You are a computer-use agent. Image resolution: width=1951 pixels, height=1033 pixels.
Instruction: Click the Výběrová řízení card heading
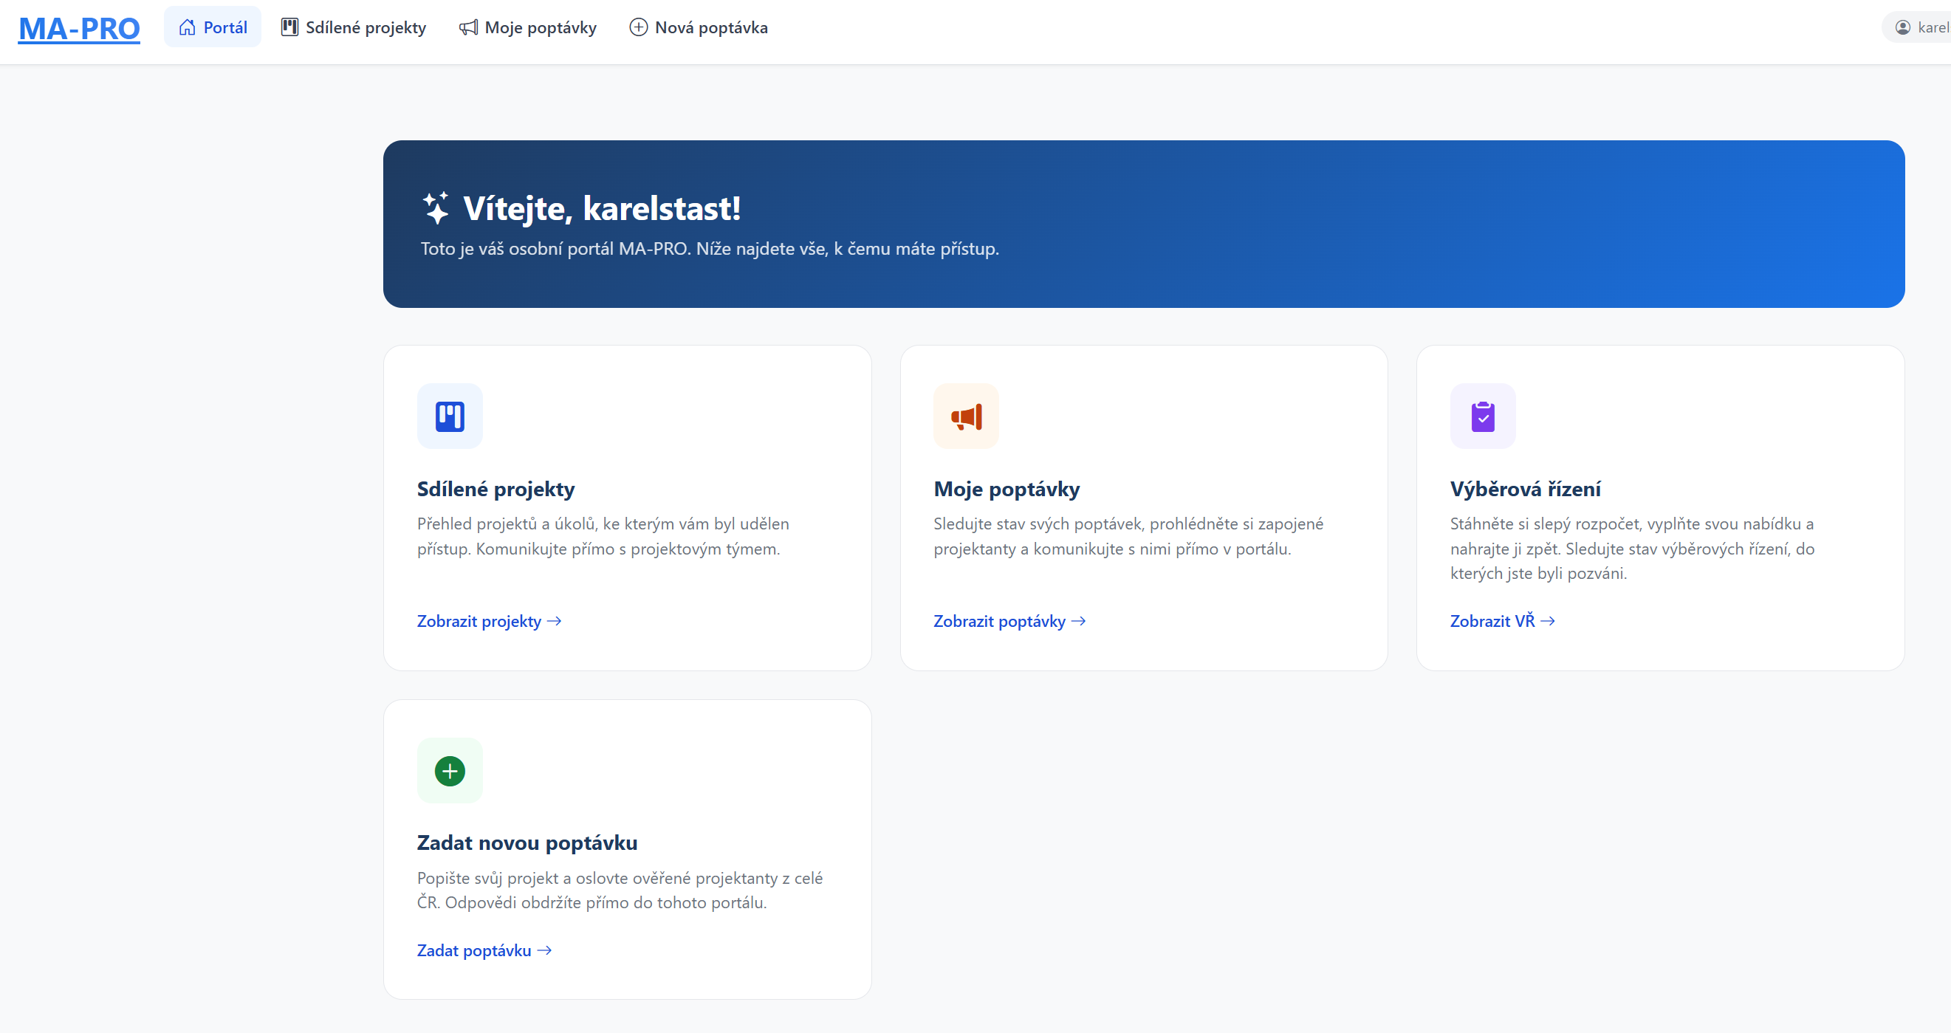[x=1526, y=490]
